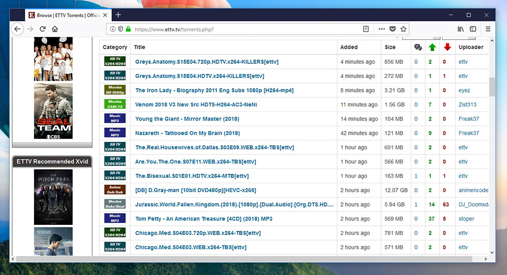Go back using the browser back arrow
The height and width of the screenshot is (275, 507).
click(x=17, y=29)
